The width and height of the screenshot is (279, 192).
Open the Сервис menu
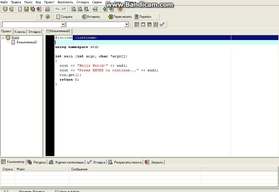point(97,2)
